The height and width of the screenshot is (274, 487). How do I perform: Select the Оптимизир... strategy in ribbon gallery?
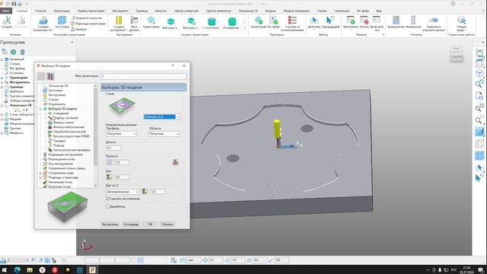(x=231, y=23)
